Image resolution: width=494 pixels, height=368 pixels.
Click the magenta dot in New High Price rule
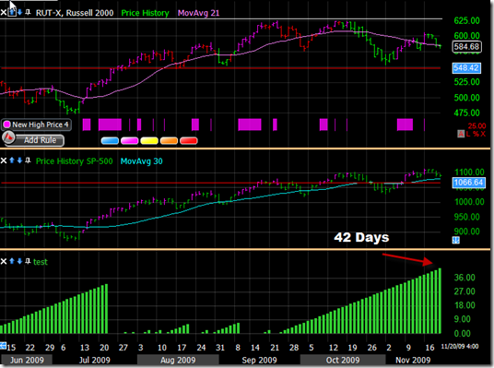[x=6, y=125]
